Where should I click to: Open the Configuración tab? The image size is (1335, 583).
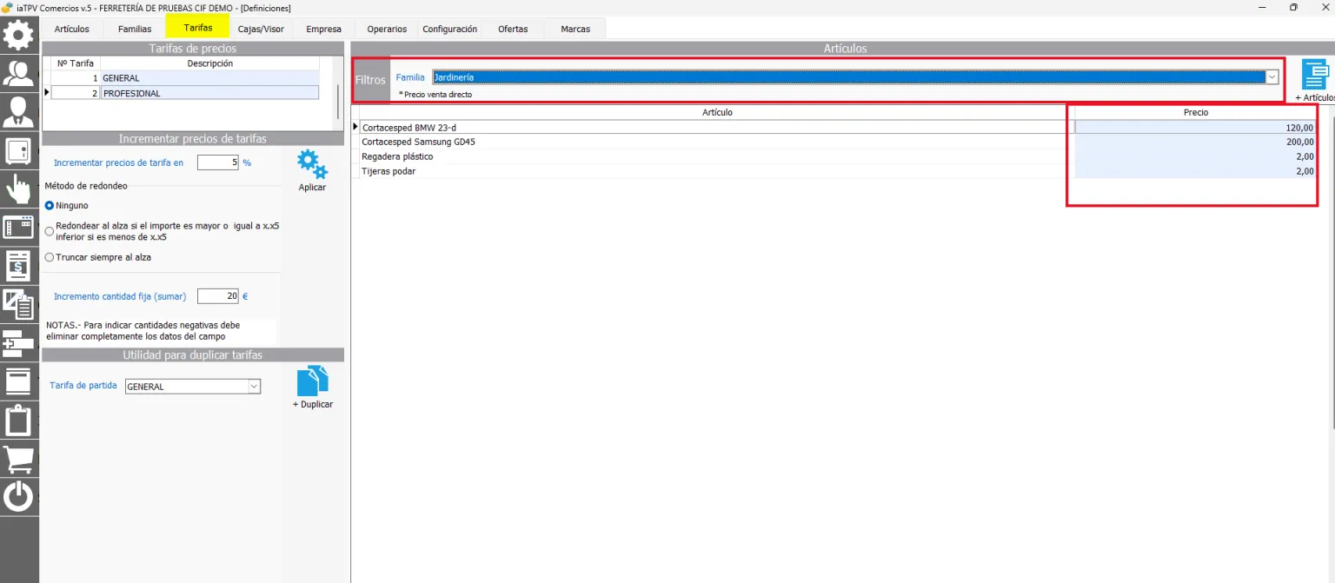pos(450,29)
